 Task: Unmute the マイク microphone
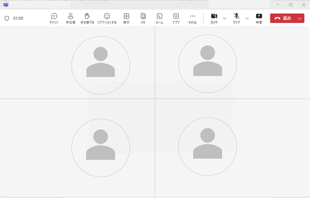pos(236,19)
